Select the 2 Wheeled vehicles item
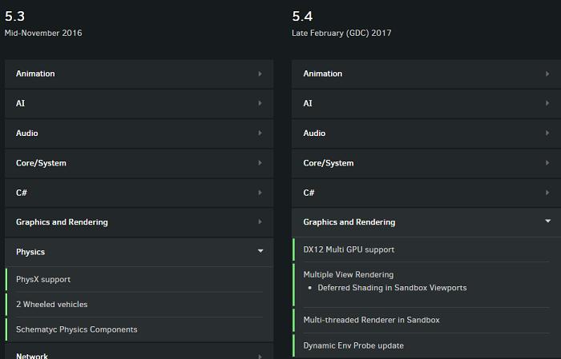561x359 pixels. (139, 305)
